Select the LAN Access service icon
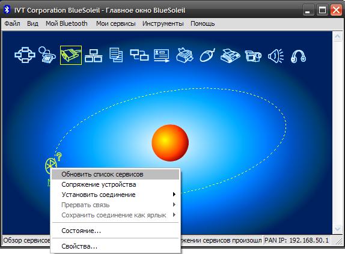The height and width of the screenshot is (254, 345). (x=94, y=56)
